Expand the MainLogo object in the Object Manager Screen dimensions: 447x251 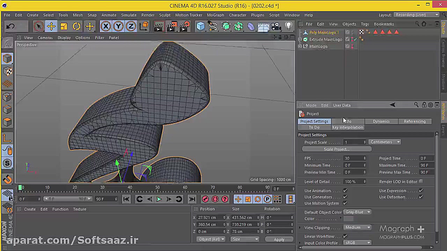point(300,46)
